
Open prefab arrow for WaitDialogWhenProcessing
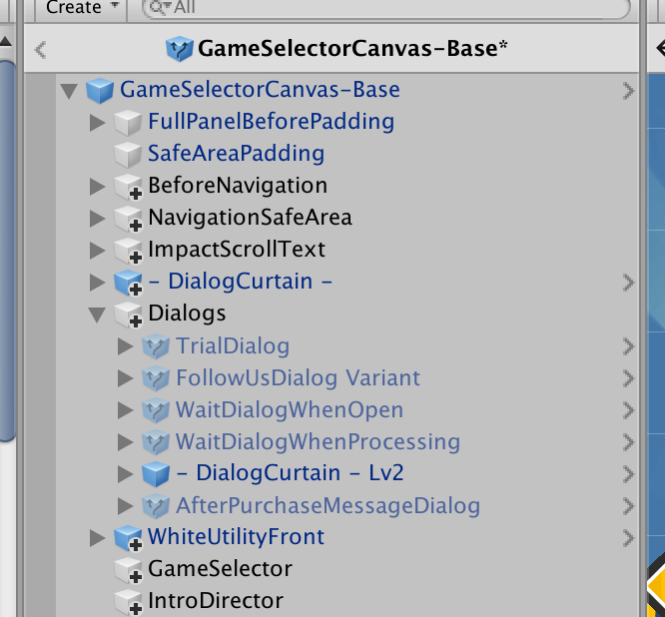(628, 442)
